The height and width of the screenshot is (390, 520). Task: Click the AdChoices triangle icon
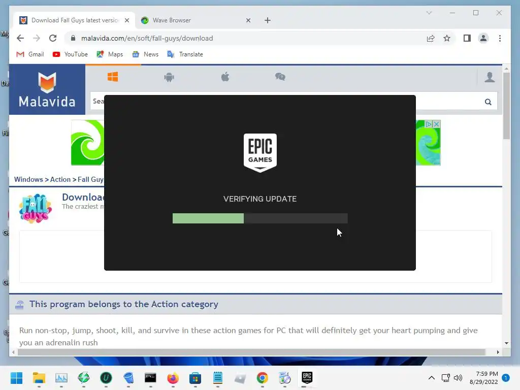(429, 124)
